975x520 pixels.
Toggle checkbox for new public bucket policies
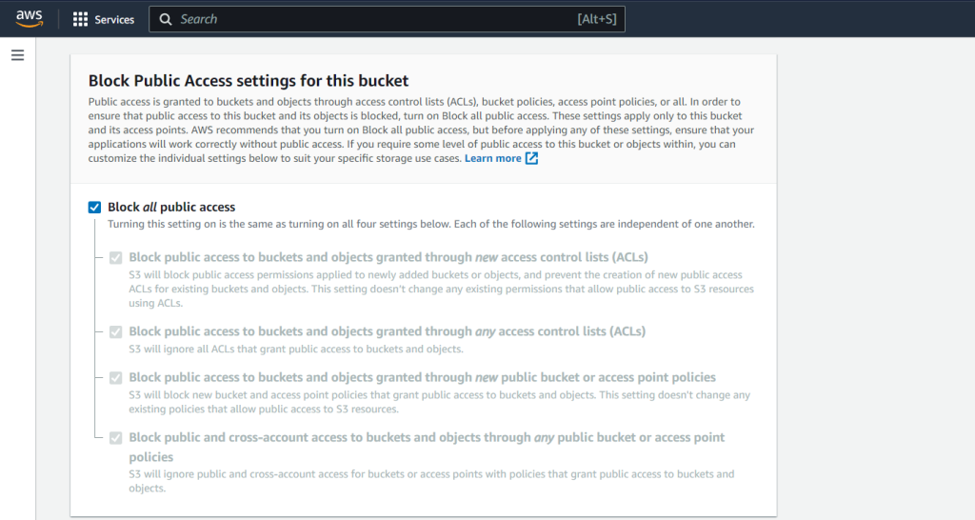[x=116, y=377]
